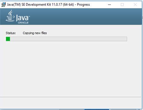Click the green installation progress bar

[66, 39]
